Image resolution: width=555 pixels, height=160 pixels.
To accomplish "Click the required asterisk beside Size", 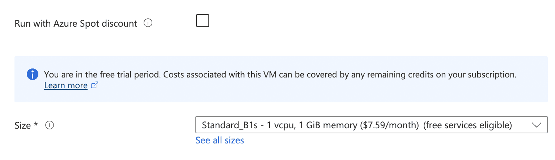I will pyautogui.click(x=36, y=124).
